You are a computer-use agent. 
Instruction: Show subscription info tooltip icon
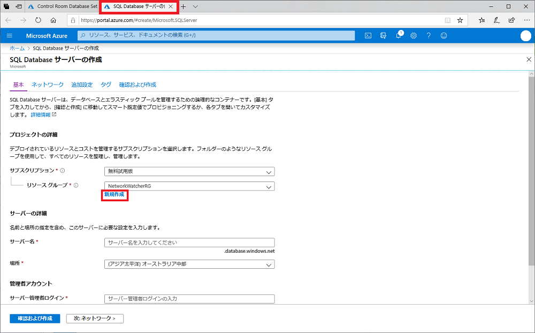click(63, 170)
